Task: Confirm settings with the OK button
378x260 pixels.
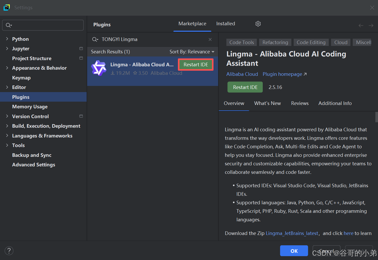Action: coord(294,251)
